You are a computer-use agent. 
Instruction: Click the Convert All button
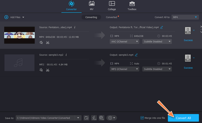(x=183, y=118)
